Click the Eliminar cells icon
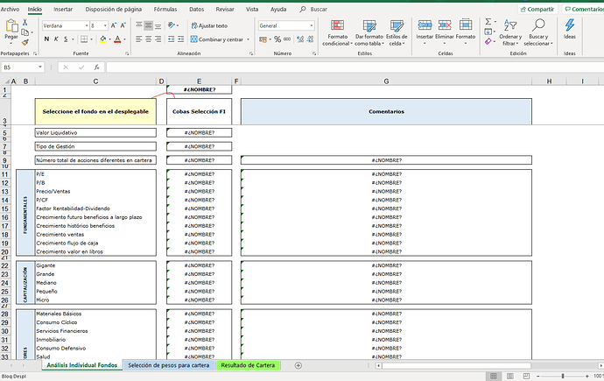The width and height of the screenshot is (604, 381). [x=445, y=25]
